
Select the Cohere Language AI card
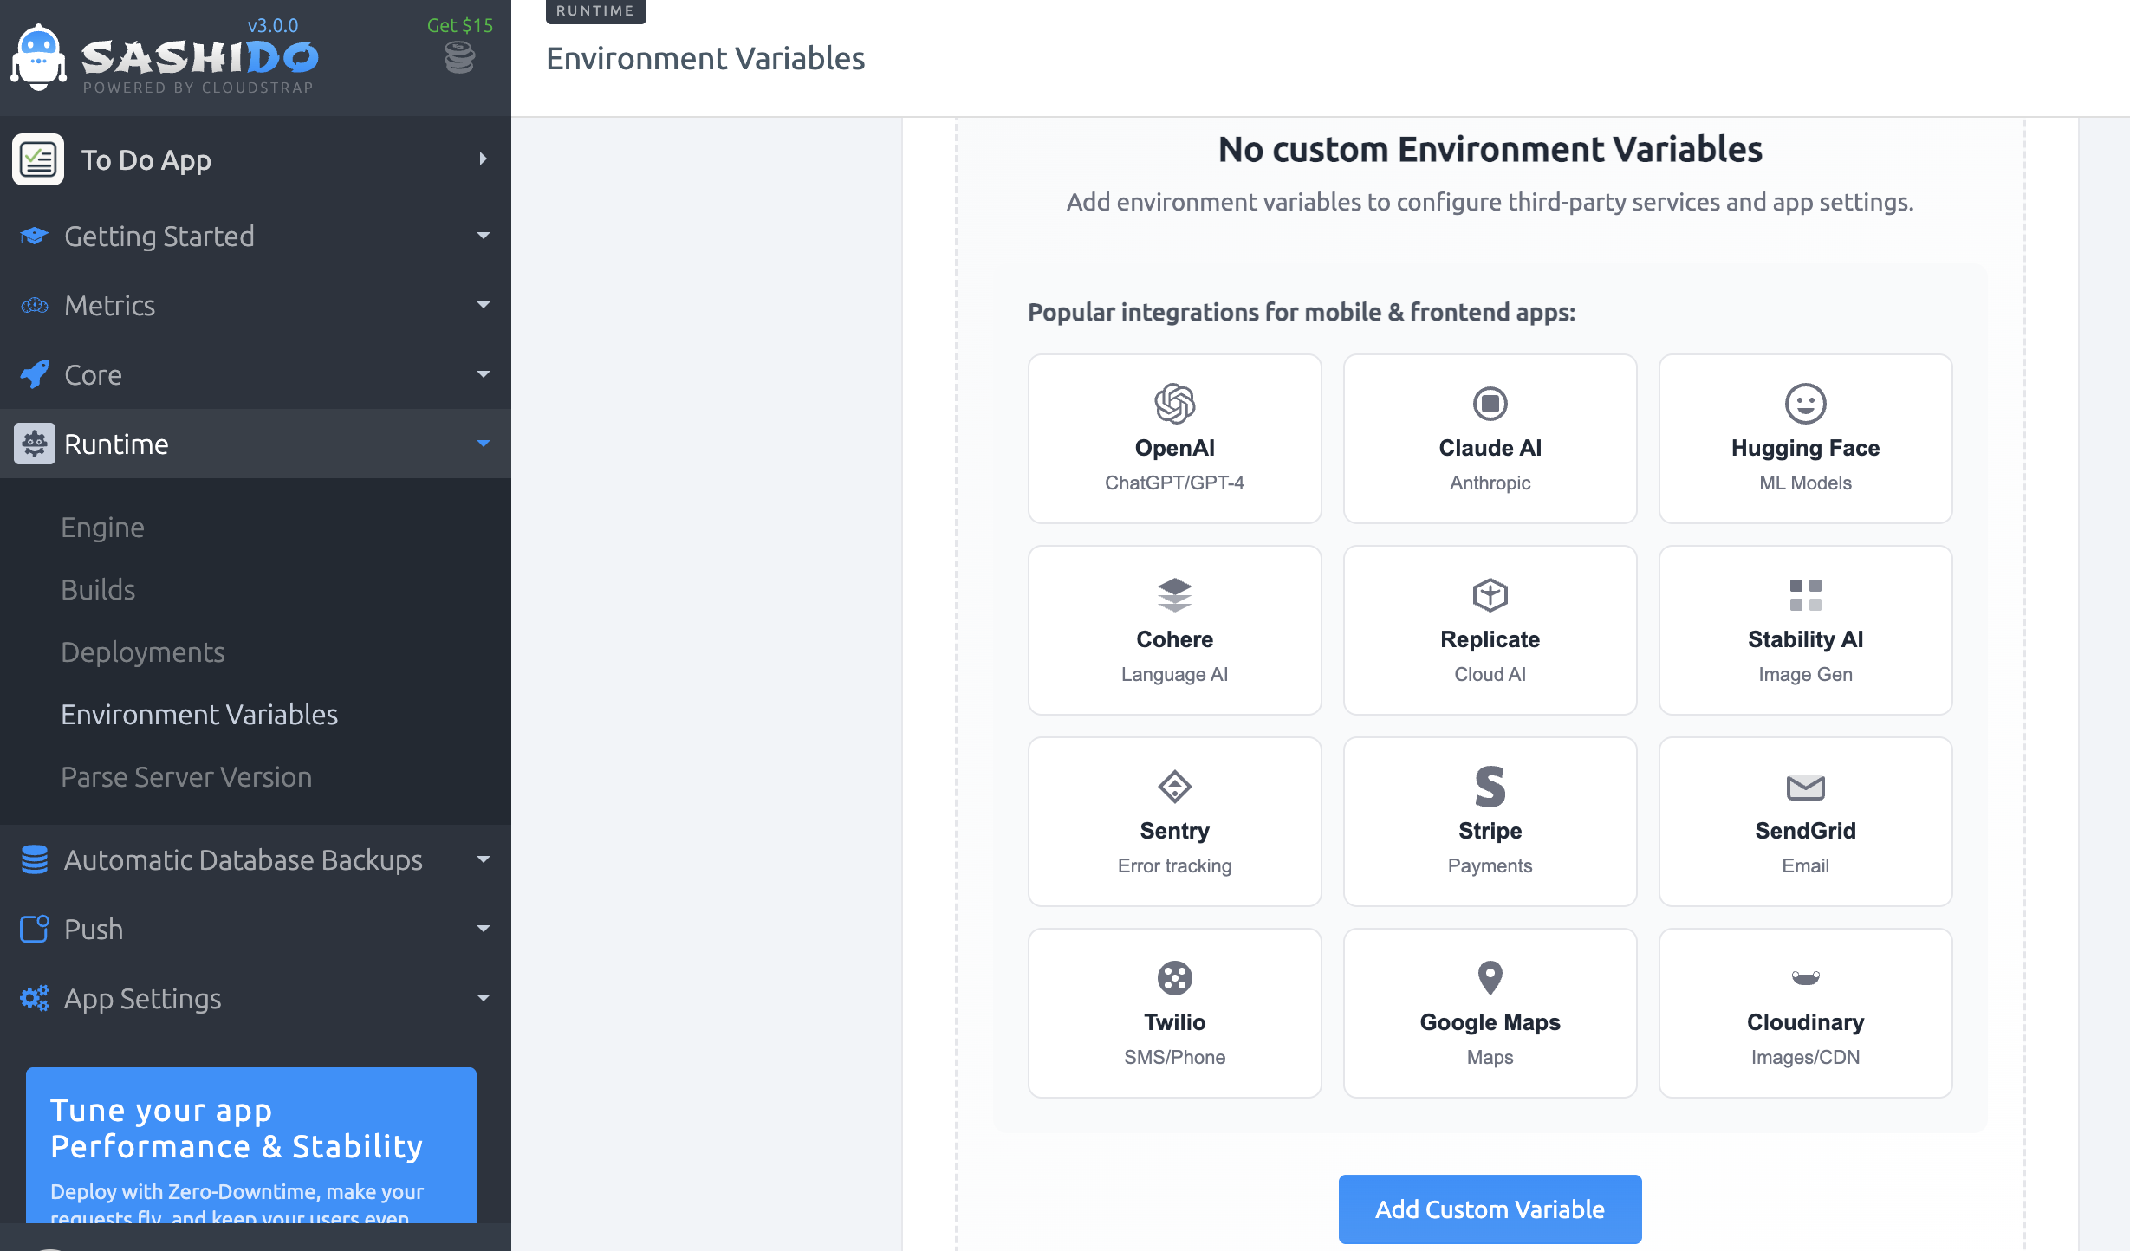pos(1174,630)
